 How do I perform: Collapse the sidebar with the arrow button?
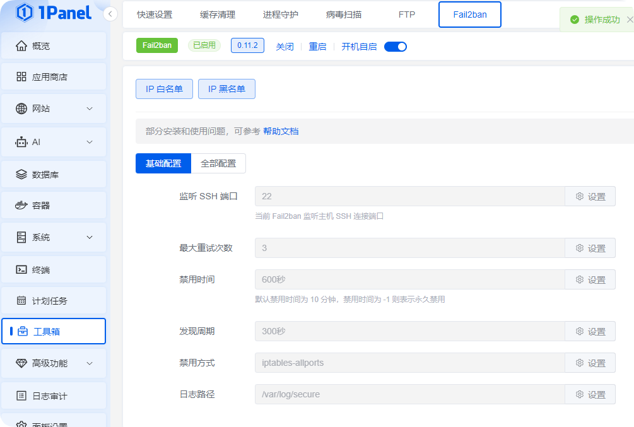(110, 14)
